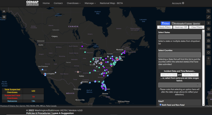The width and height of the screenshot is (212, 115).
Task: Open the Policies & Procedures link
Action: (x=38, y=113)
